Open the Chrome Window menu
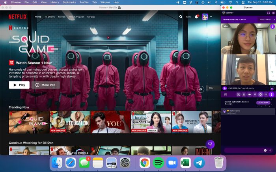The image size is (276, 172). 105,2
